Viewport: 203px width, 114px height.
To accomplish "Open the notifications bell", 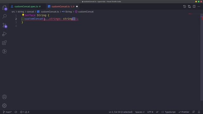I will click(199, 112).
